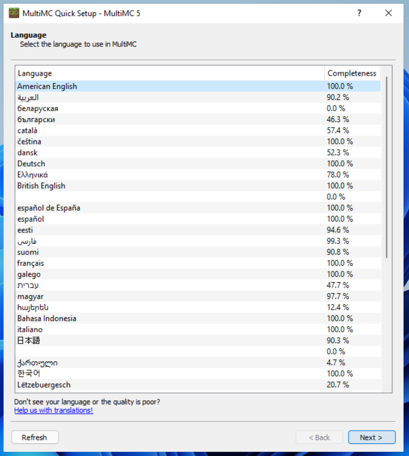Sort by the Completeness column header
Screen dimensions: 409x456
tap(351, 73)
